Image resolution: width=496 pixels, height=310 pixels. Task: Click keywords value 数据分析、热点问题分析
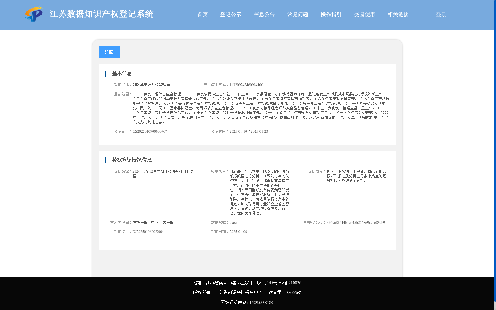(x=153, y=223)
